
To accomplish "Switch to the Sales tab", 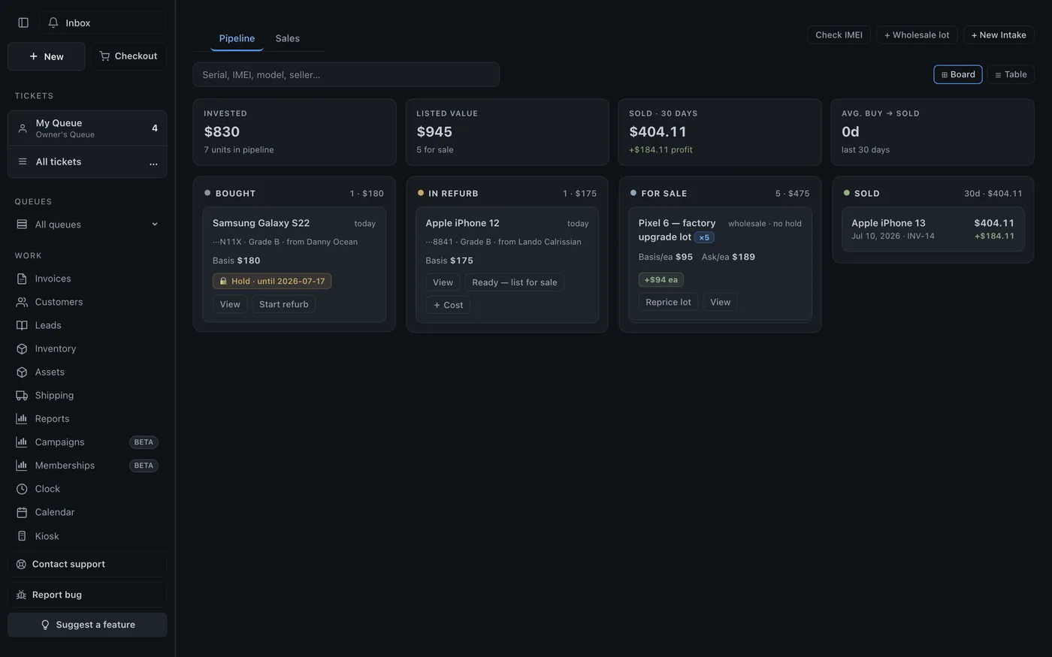I will pos(287,38).
